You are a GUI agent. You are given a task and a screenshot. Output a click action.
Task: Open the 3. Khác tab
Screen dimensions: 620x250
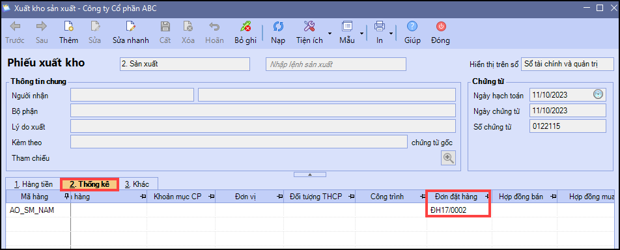pyautogui.click(x=137, y=184)
